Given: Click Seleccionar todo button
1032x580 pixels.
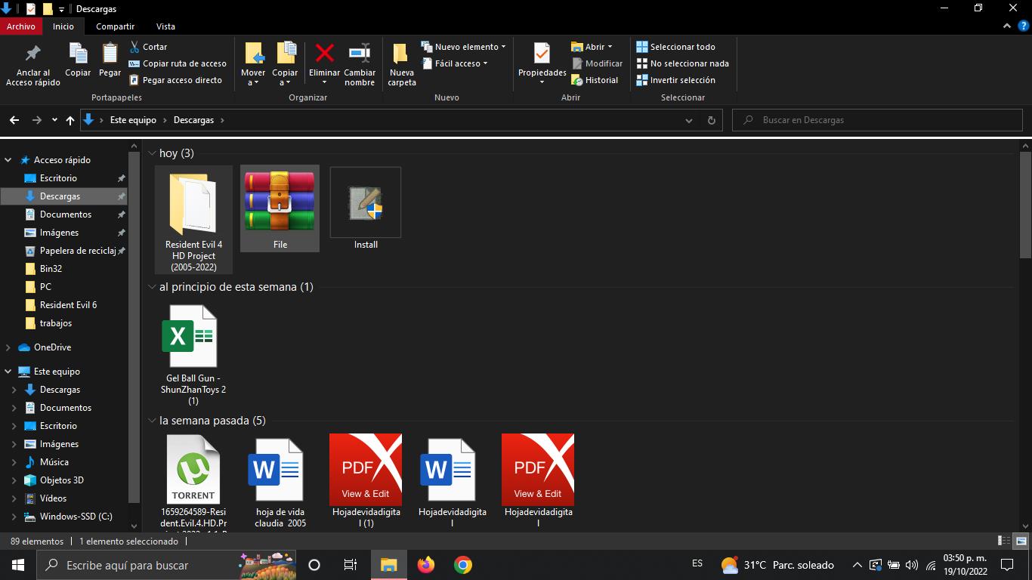Looking at the screenshot, I should pos(675,47).
